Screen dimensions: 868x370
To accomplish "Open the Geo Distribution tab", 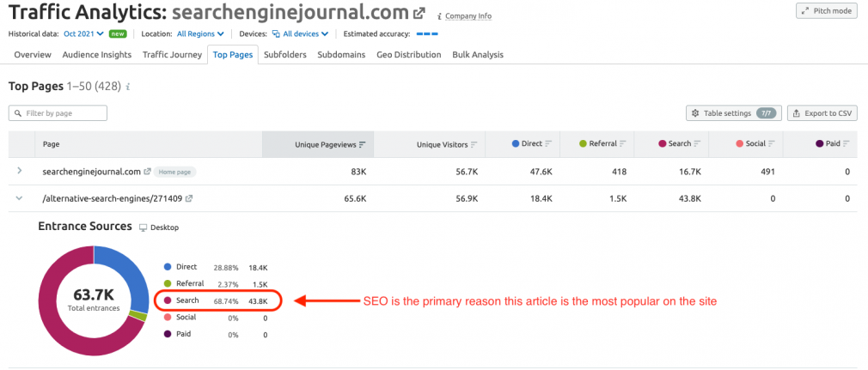I will [x=409, y=55].
